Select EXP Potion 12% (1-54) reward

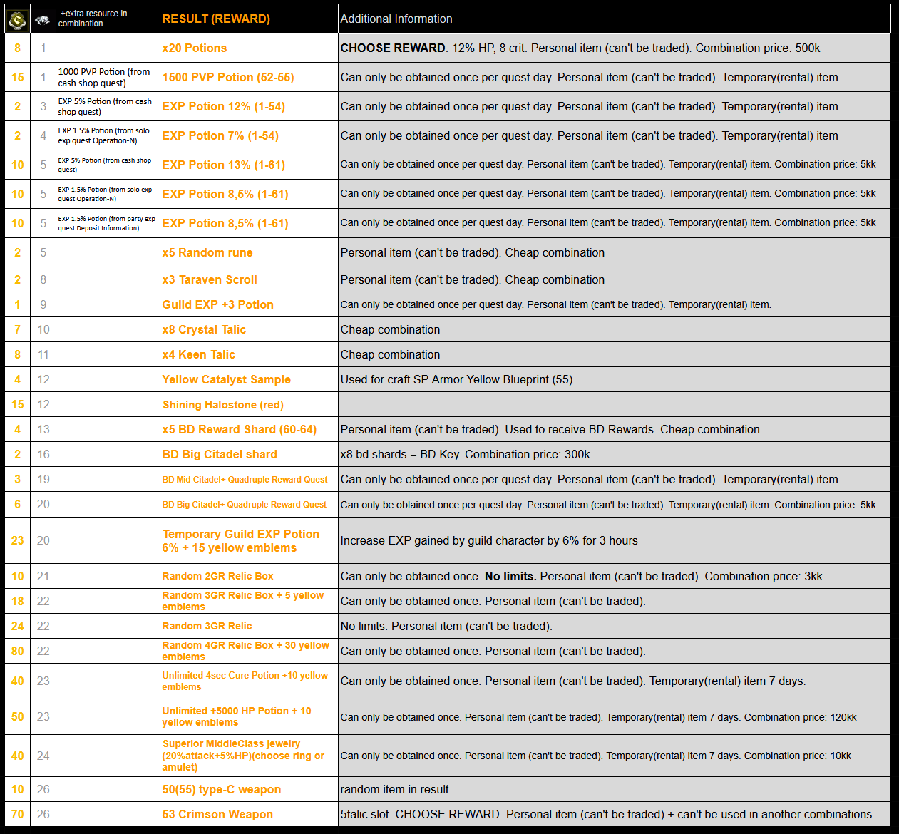pyautogui.click(x=223, y=106)
